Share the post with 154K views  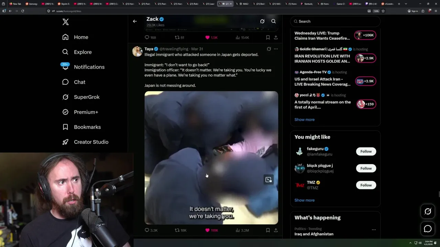tap(276, 37)
